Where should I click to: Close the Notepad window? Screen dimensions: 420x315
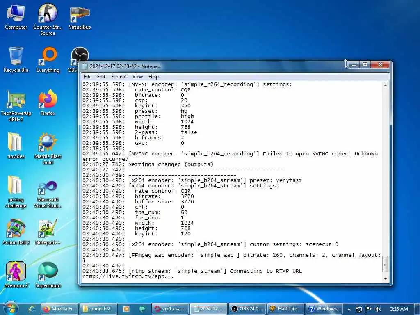380,65
